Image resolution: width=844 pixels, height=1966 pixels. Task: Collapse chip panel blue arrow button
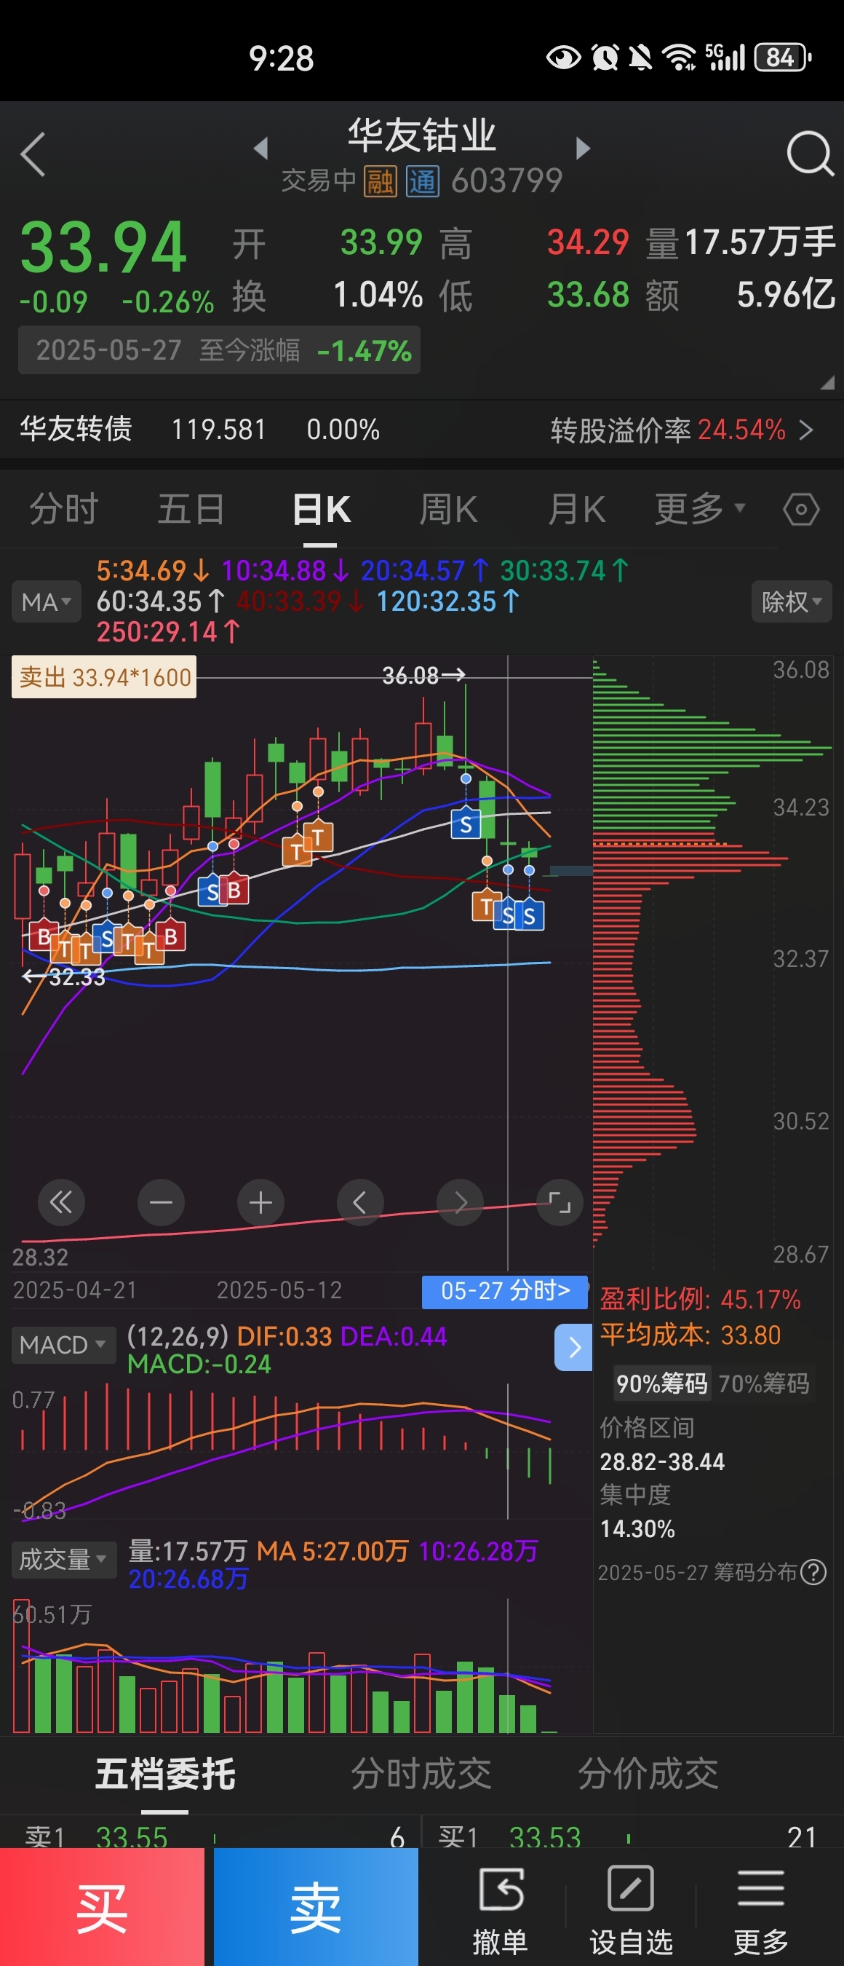[x=573, y=1348]
